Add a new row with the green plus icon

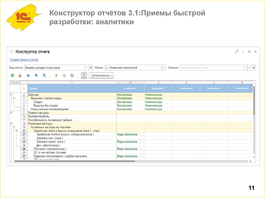pyautogui.click(x=12, y=75)
